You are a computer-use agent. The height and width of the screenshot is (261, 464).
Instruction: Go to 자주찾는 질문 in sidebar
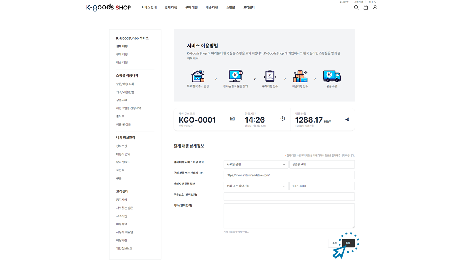click(x=124, y=208)
